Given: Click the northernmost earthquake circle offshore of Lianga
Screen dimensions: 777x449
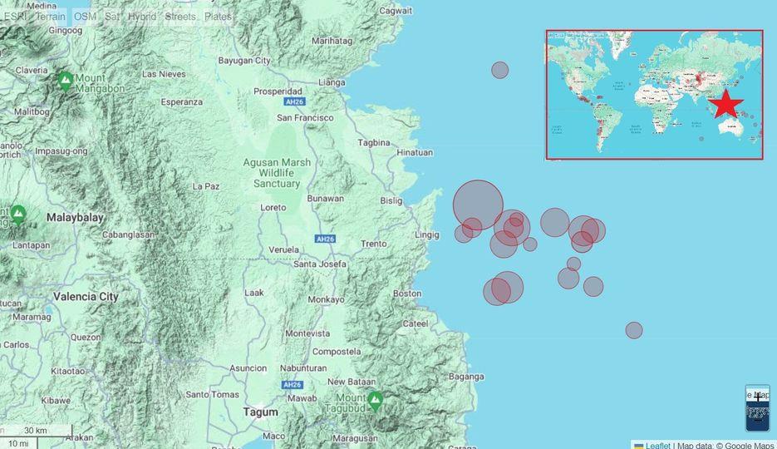Looking at the screenshot, I should (499, 70).
